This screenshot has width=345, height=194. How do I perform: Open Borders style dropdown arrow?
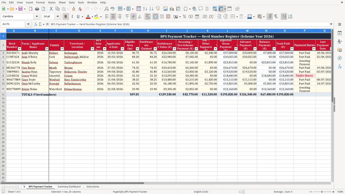pos(237,17)
